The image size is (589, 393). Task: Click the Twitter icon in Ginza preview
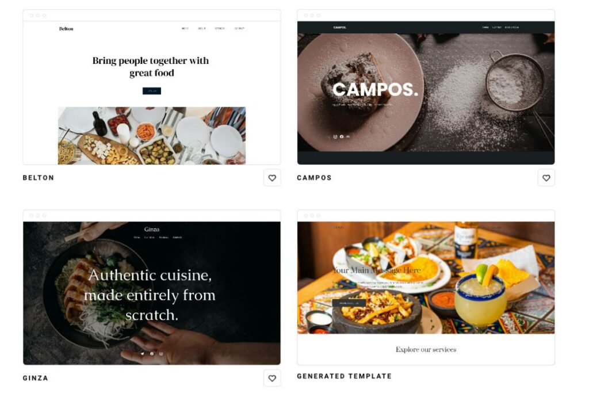[143, 353]
